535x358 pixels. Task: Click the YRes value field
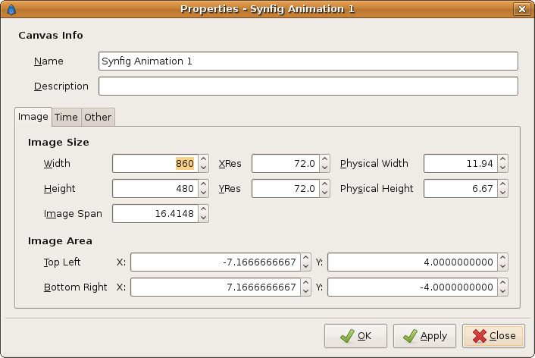click(286, 189)
